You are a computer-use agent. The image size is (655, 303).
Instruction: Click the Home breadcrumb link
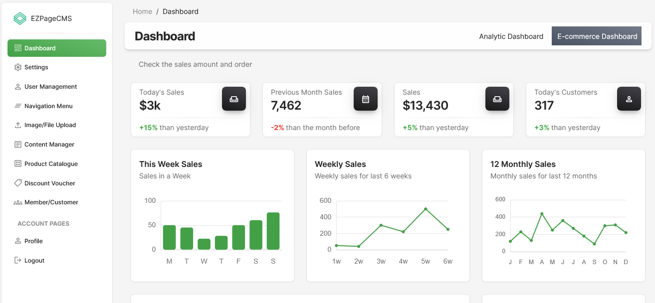pos(142,11)
